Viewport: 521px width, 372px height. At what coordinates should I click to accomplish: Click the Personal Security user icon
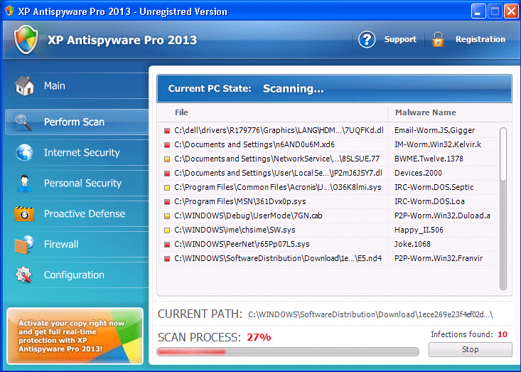[25, 184]
